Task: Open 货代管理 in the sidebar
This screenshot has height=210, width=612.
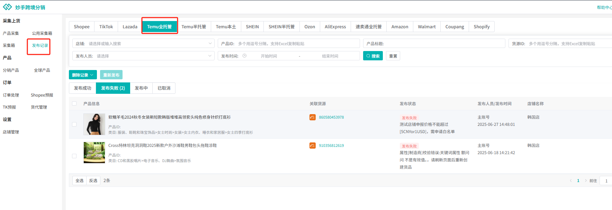Action: (x=39, y=107)
